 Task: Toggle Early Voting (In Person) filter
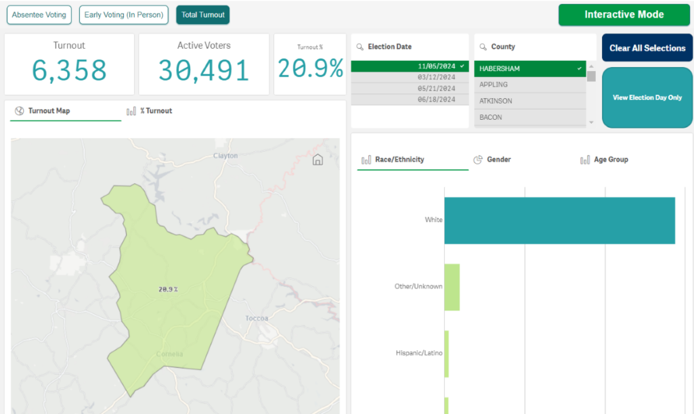click(123, 15)
